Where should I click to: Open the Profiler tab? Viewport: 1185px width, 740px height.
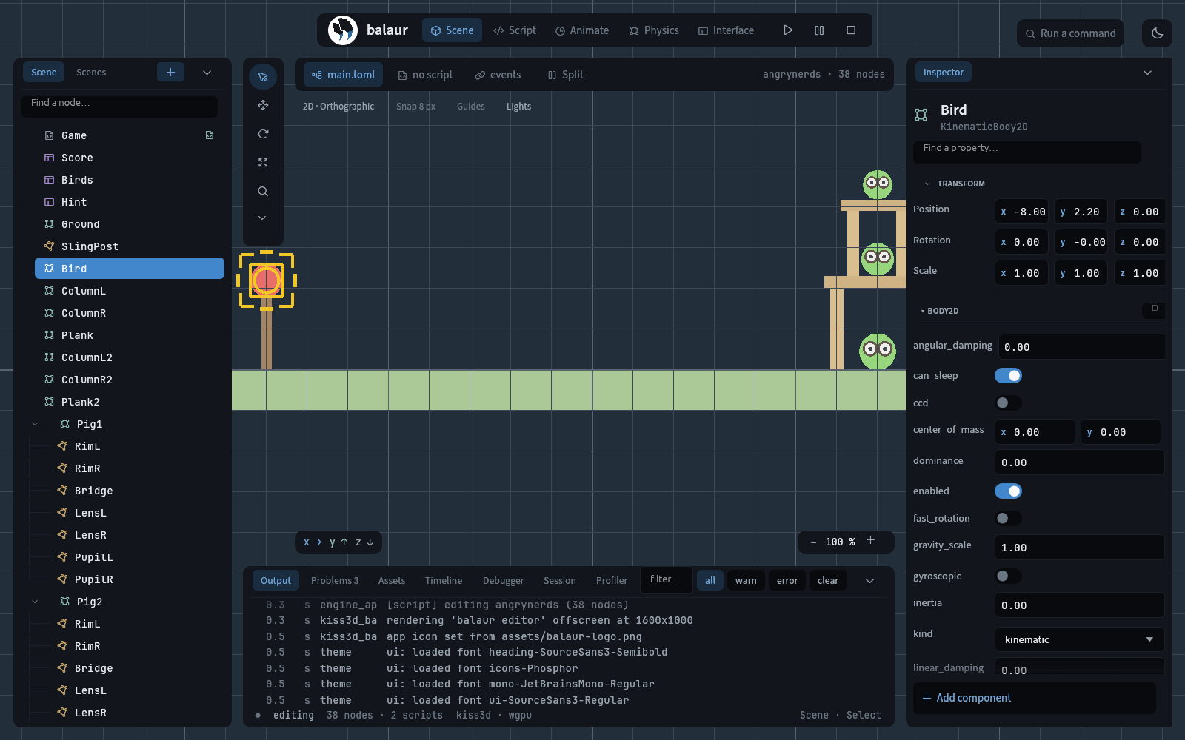[x=612, y=581]
